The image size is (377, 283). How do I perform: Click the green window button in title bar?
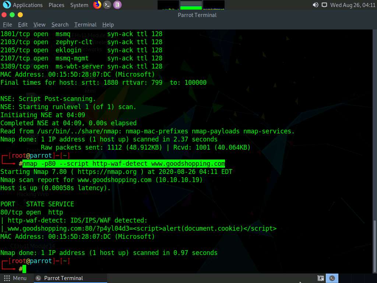tap(12, 15)
